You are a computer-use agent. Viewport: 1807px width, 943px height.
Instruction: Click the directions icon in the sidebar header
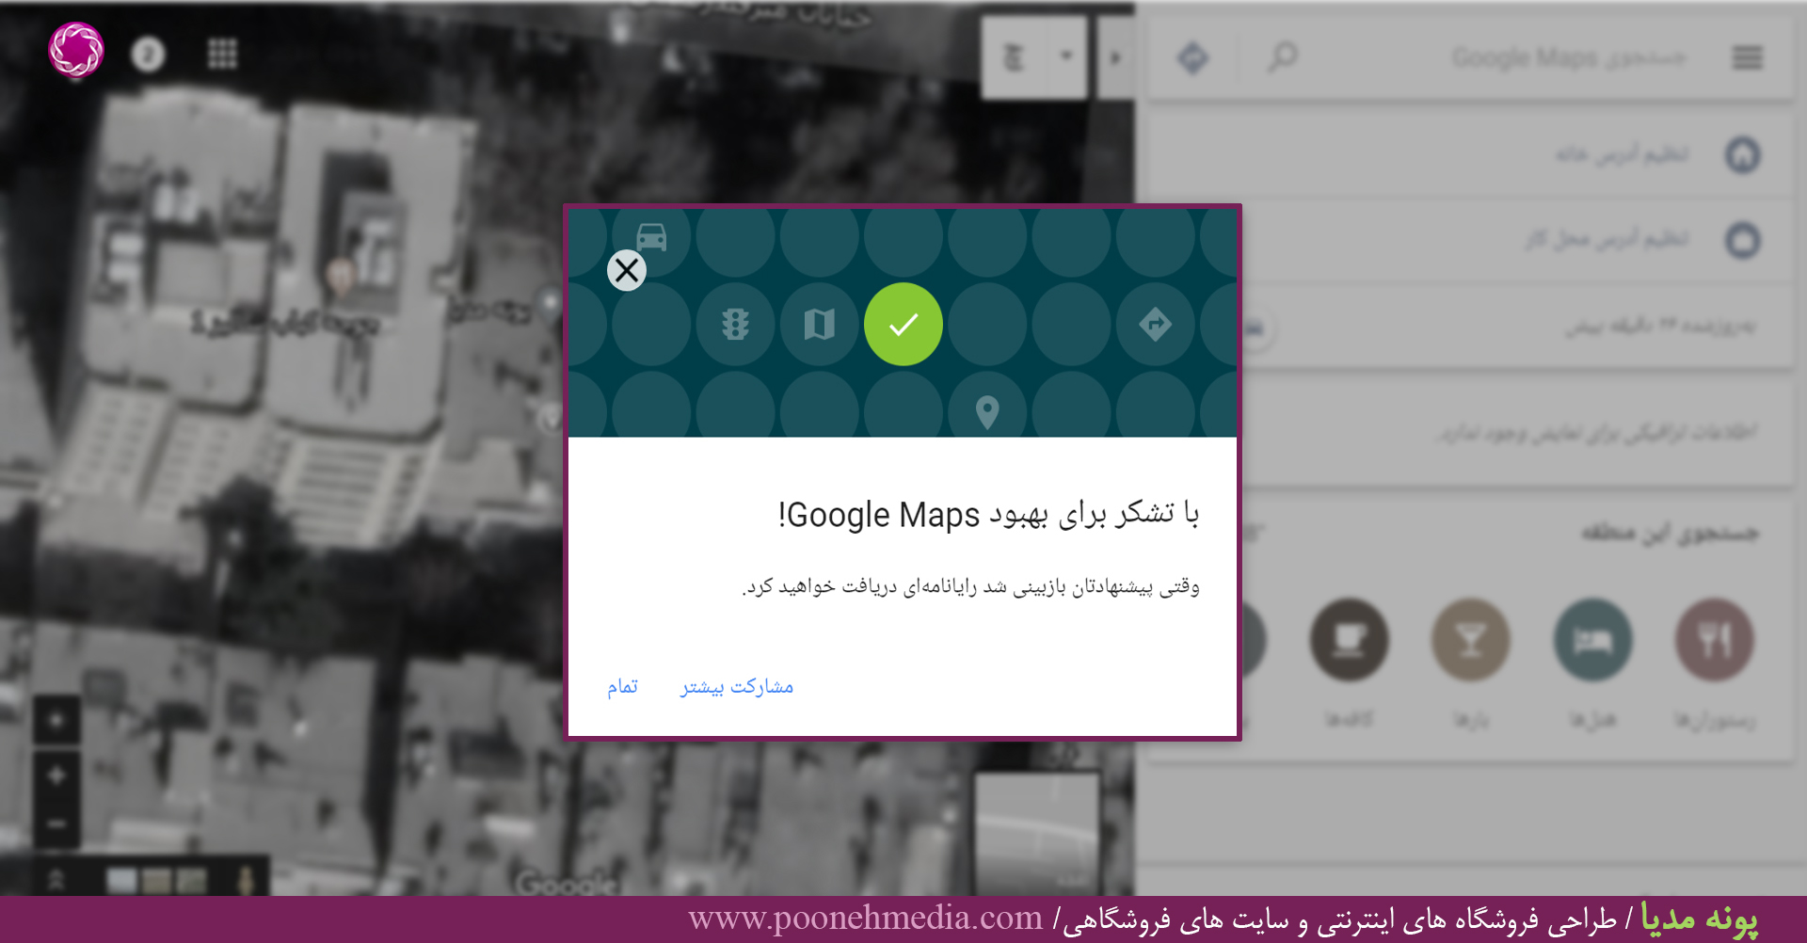click(x=1192, y=56)
